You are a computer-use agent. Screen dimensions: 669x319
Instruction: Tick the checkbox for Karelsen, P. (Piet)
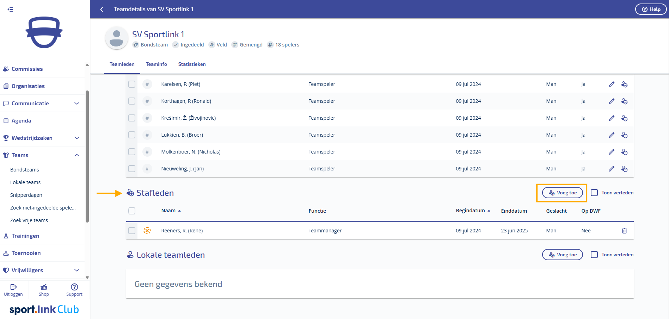coord(132,84)
